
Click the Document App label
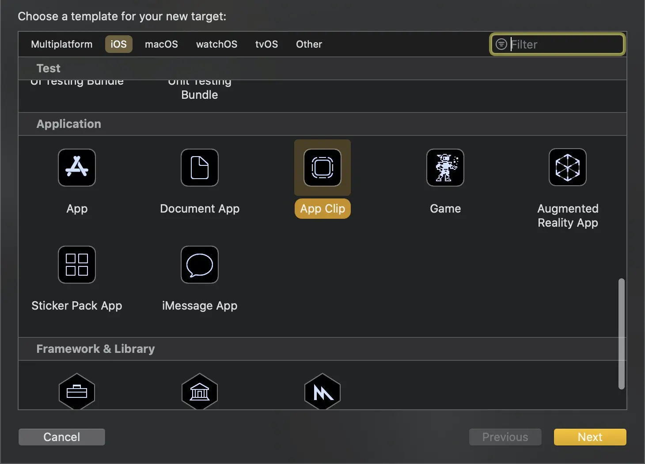coord(200,209)
